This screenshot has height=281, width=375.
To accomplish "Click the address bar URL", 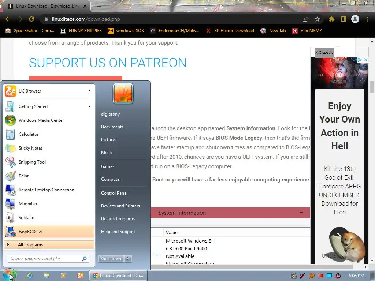I will click(86, 19).
